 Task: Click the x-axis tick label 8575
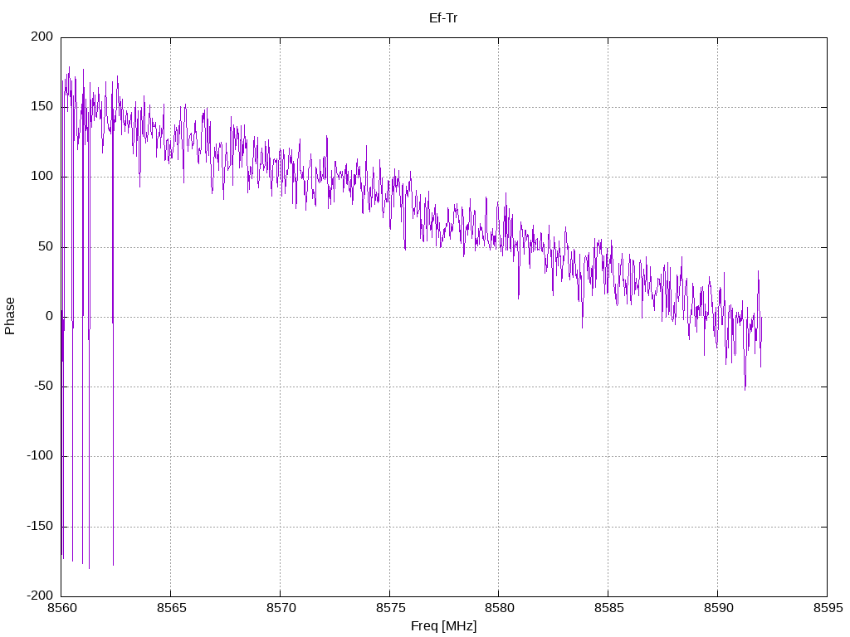[390, 608]
